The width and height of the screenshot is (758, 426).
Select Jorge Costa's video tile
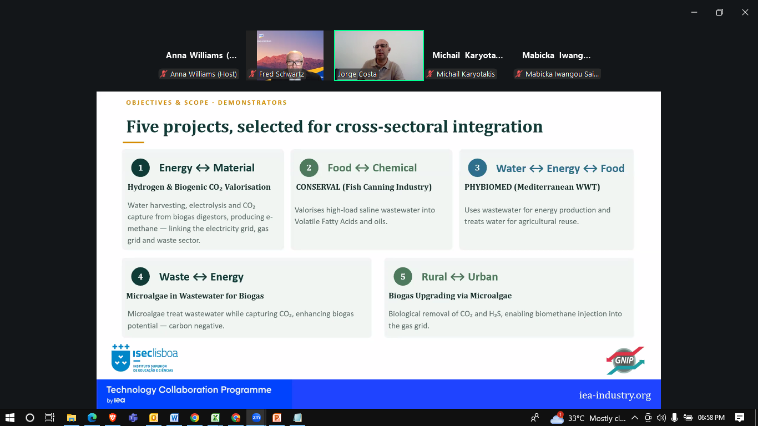pos(379,55)
